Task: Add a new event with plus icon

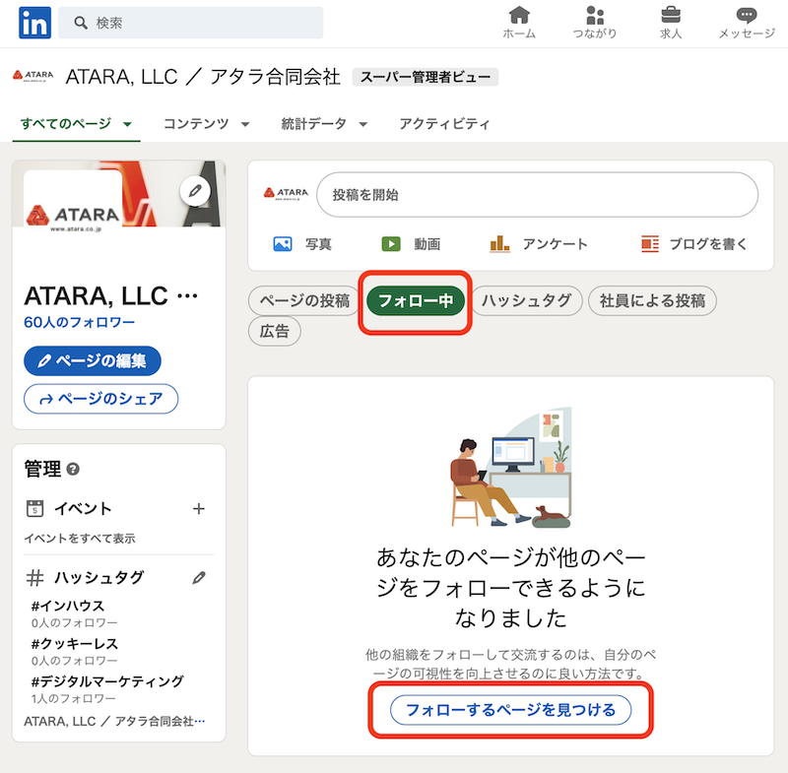Action: coord(199,509)
